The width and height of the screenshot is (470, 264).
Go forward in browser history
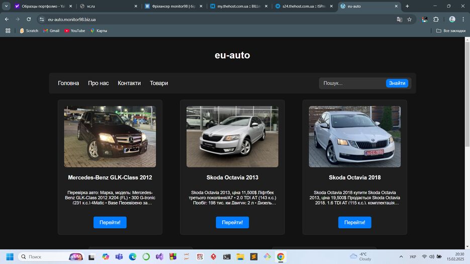coord(18,19)
